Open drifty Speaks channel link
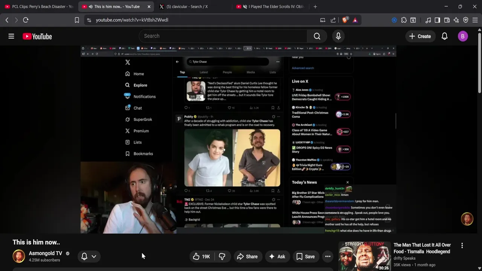The height and width of the screenshot is (271, 482). point(404,258)
